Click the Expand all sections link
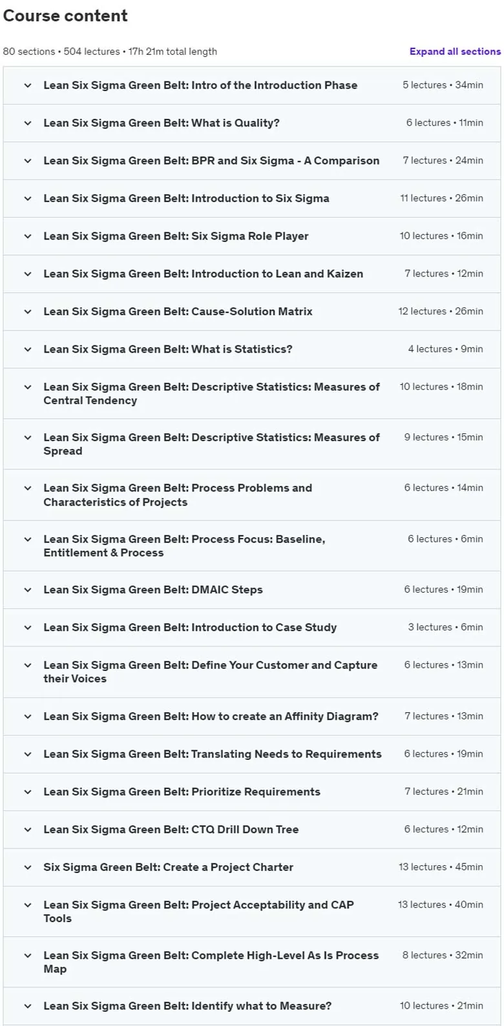Screen dimensions: 504x1026 click(455, 52)
